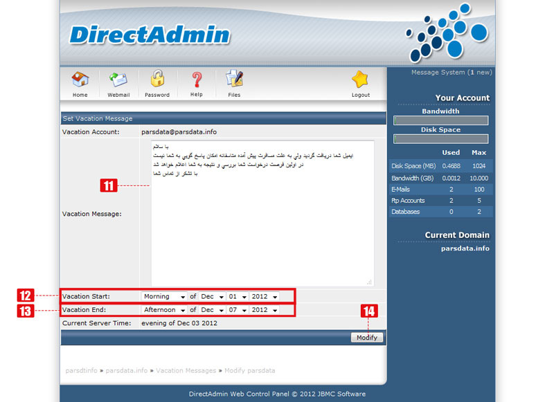Open Vacation Start day dropdown showing 01
Image resolution: width=554 pixels, height=402 pixels.
238,296
